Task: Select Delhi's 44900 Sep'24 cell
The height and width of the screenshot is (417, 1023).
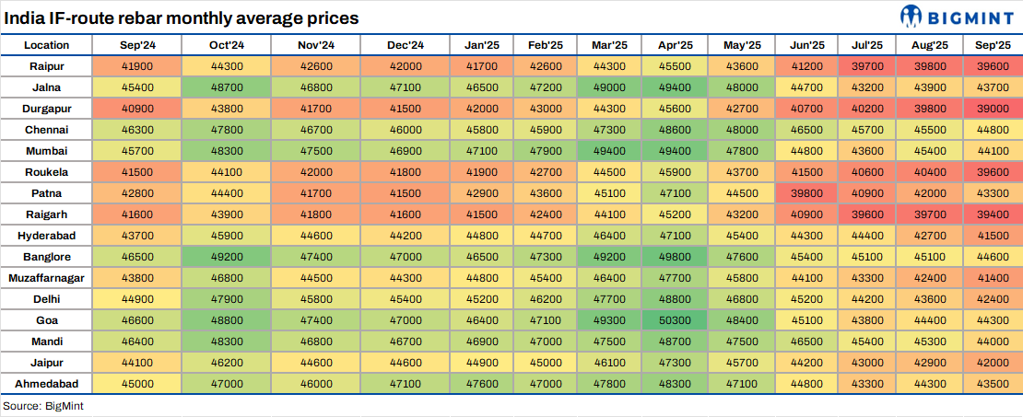Action: pyautogui.click(x=137, y=299)
